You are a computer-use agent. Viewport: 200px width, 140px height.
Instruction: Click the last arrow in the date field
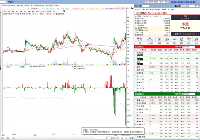point(195,6)
